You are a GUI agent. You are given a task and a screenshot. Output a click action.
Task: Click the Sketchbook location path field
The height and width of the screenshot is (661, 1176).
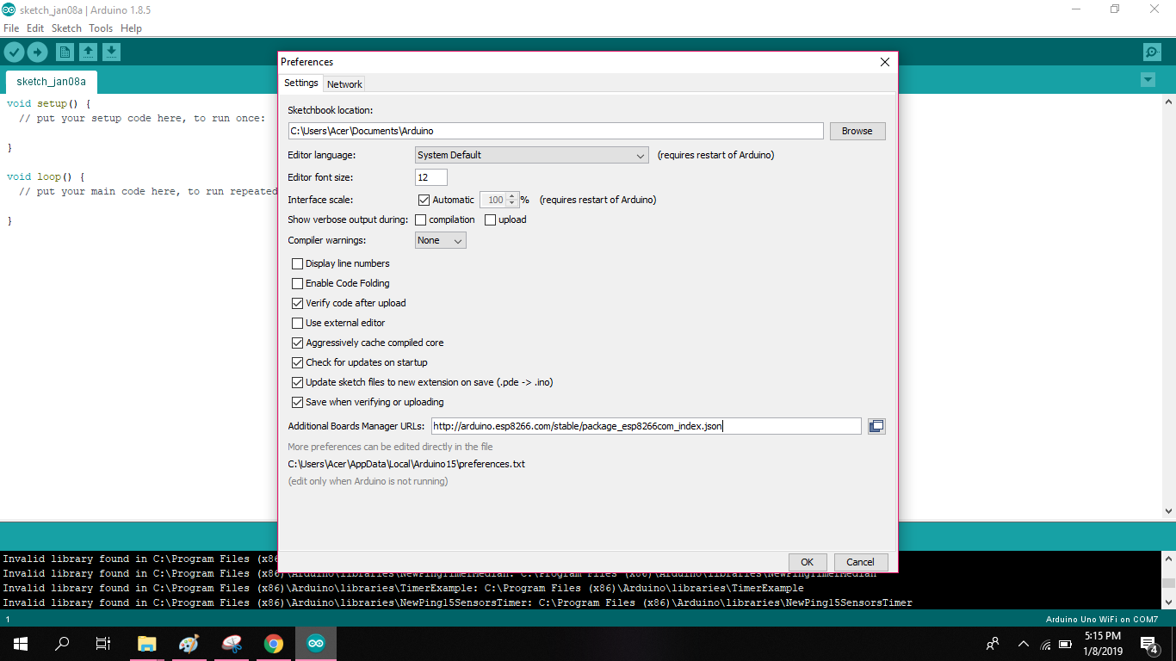556,131
